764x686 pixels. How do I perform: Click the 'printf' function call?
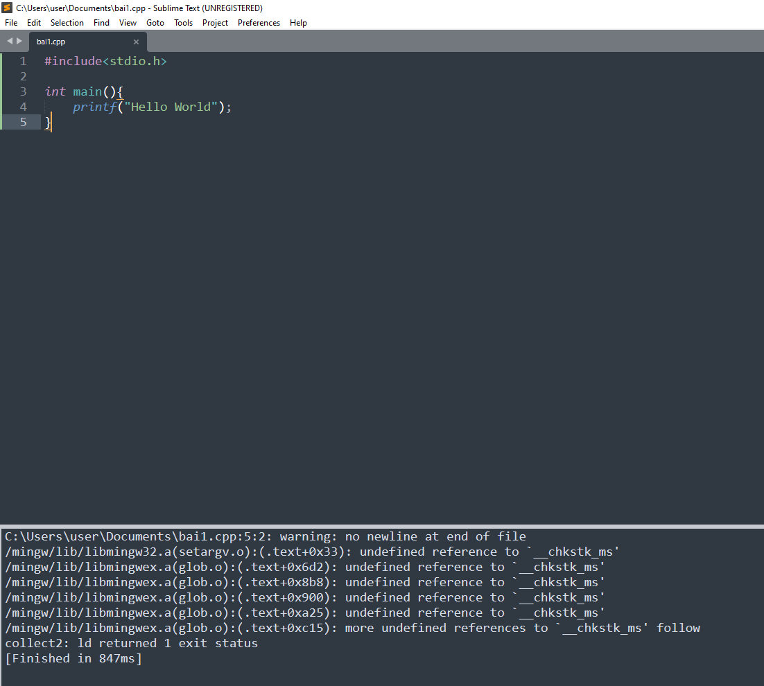click(x=95, y=107)
